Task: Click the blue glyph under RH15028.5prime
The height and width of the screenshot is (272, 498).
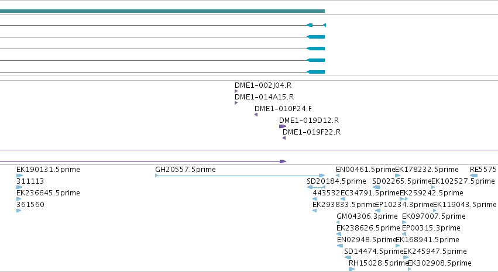Action: [352, 270]
